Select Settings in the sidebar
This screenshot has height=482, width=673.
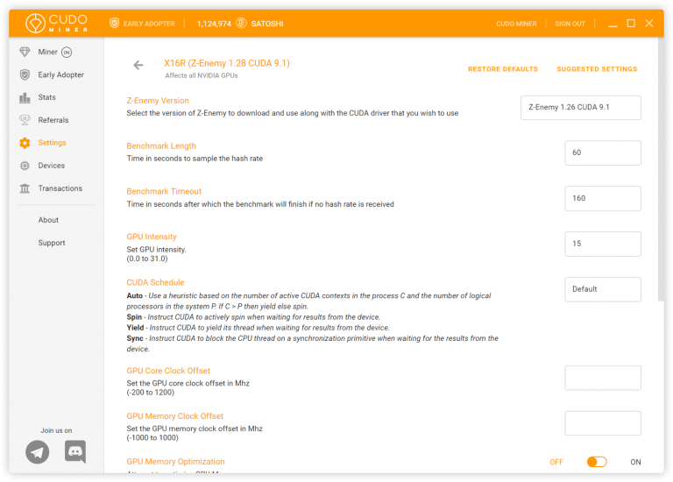coord(52,143)
